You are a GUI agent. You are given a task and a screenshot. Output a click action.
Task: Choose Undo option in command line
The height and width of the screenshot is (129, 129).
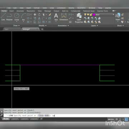pyautogui.click(x=47, y=115)
